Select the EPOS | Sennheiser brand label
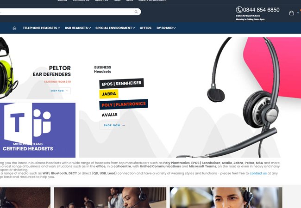This screenshot has width=301, height=208. click(x=121, y=83)
